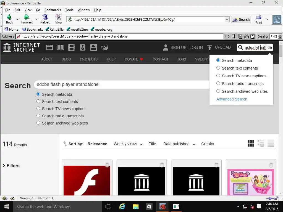
Task: Select Search text contents below main search box
Action: (38, 101)
